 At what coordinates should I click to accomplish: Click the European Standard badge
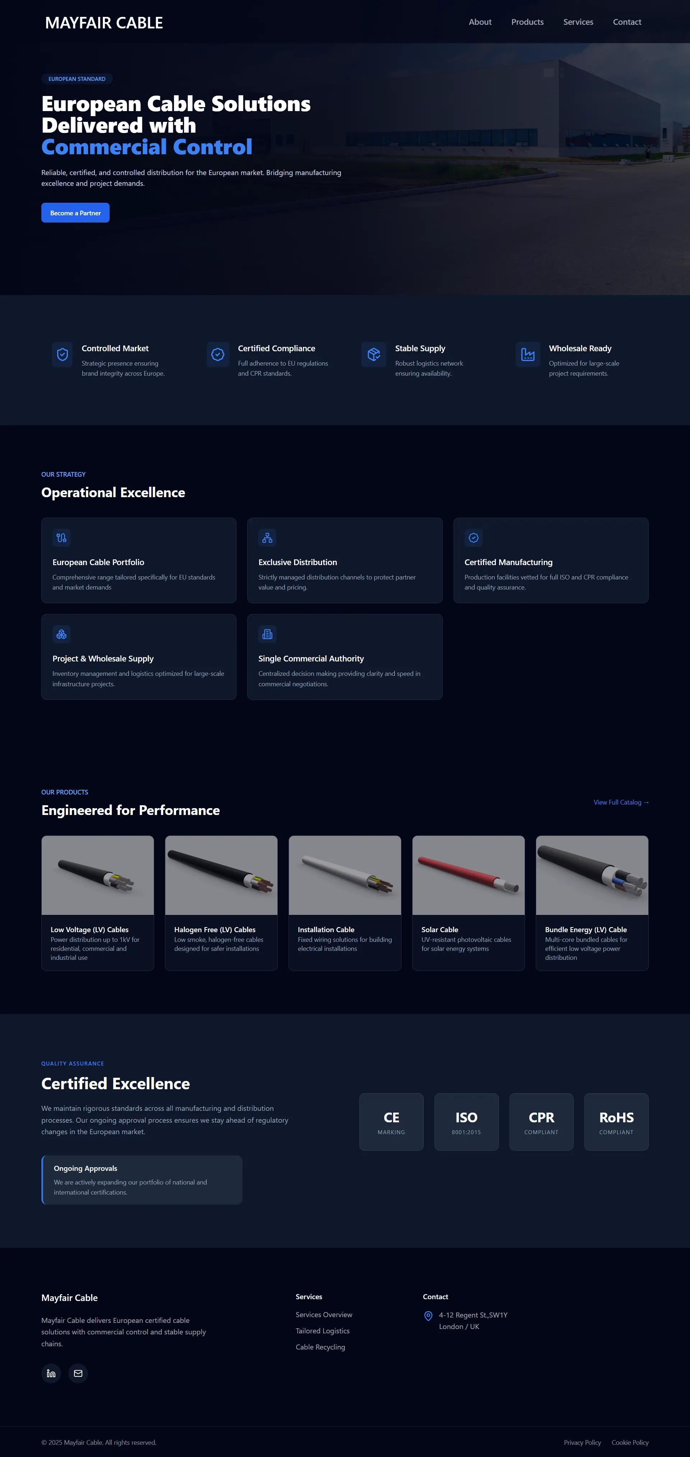[x=77, y=79]
